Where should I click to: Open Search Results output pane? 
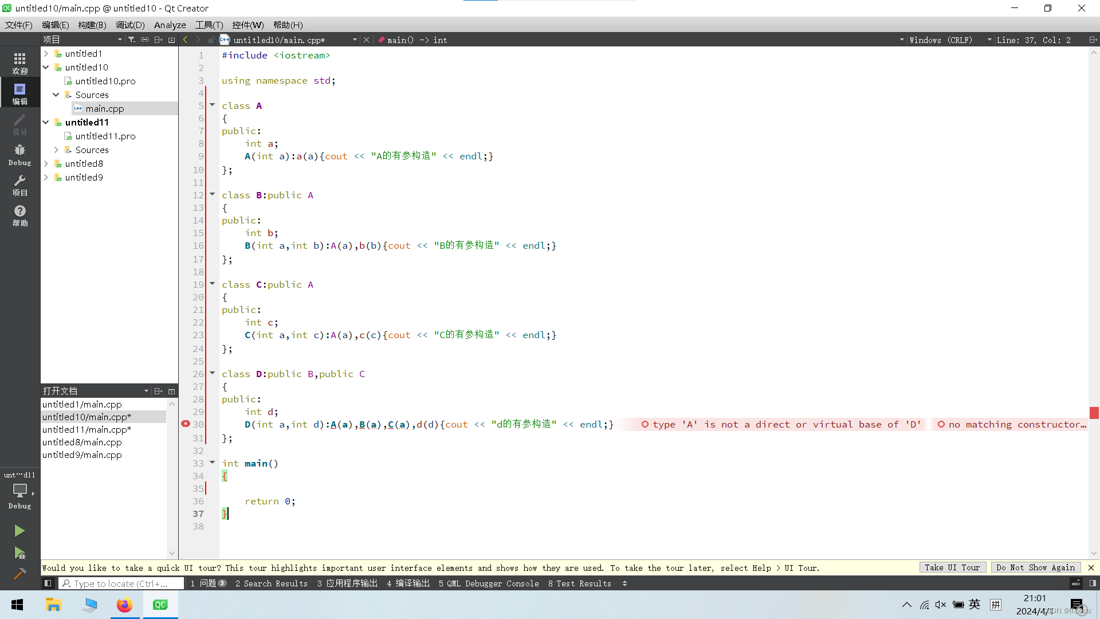[272, 583]
